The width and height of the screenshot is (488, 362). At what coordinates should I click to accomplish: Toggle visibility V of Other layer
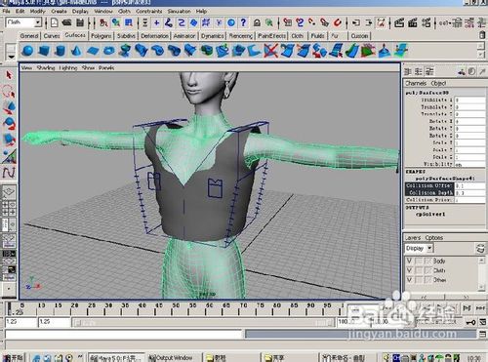click(409, 279)
